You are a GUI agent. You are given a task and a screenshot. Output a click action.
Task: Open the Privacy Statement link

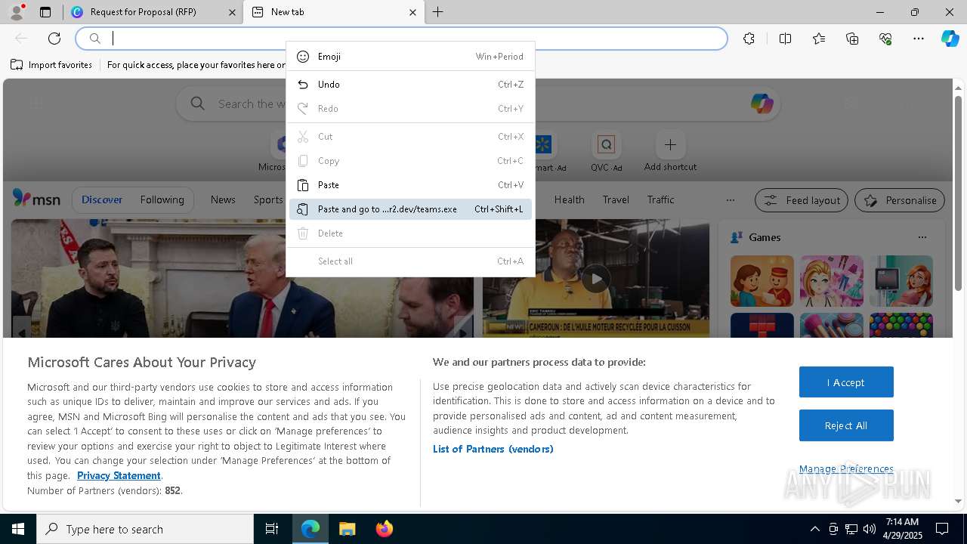coord(119,475)
